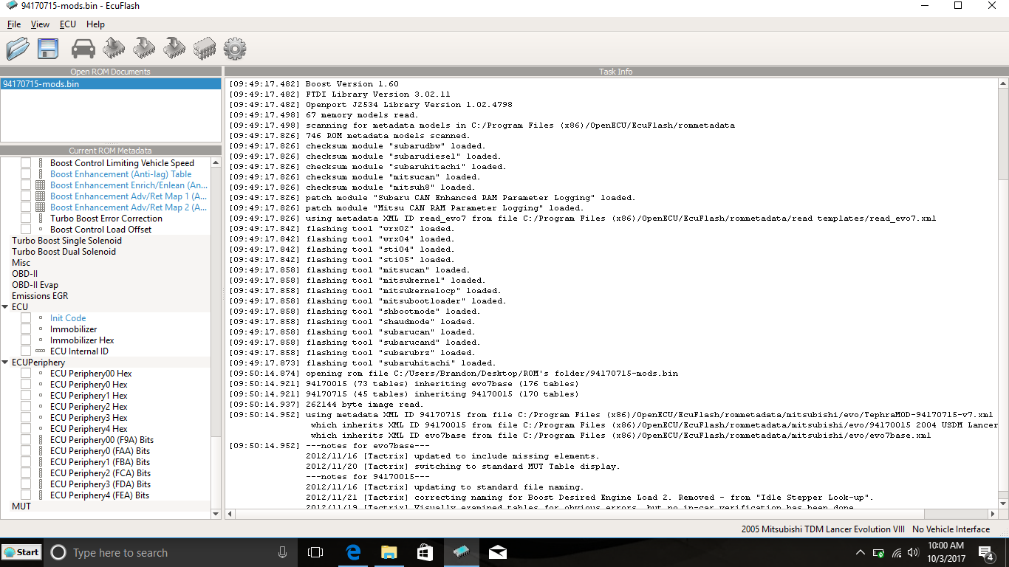This screenshot has width=1009, height=567.
Task: Click the chip icon with up arrow
Action: 114,49
